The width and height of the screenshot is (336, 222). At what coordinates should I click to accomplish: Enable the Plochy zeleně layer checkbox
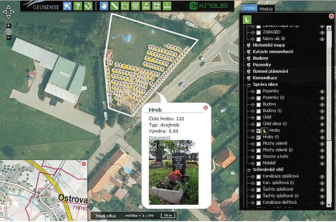tap(258, 144)
